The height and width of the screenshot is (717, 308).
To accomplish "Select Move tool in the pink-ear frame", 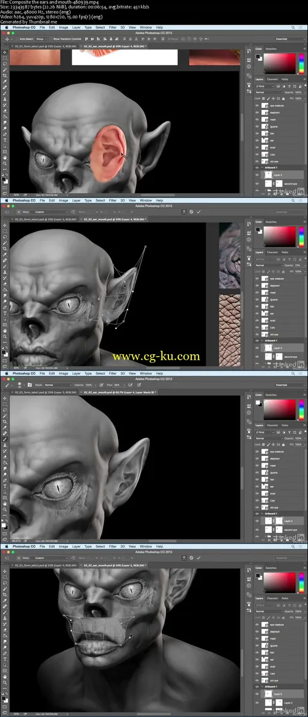I will coord(5,52).
